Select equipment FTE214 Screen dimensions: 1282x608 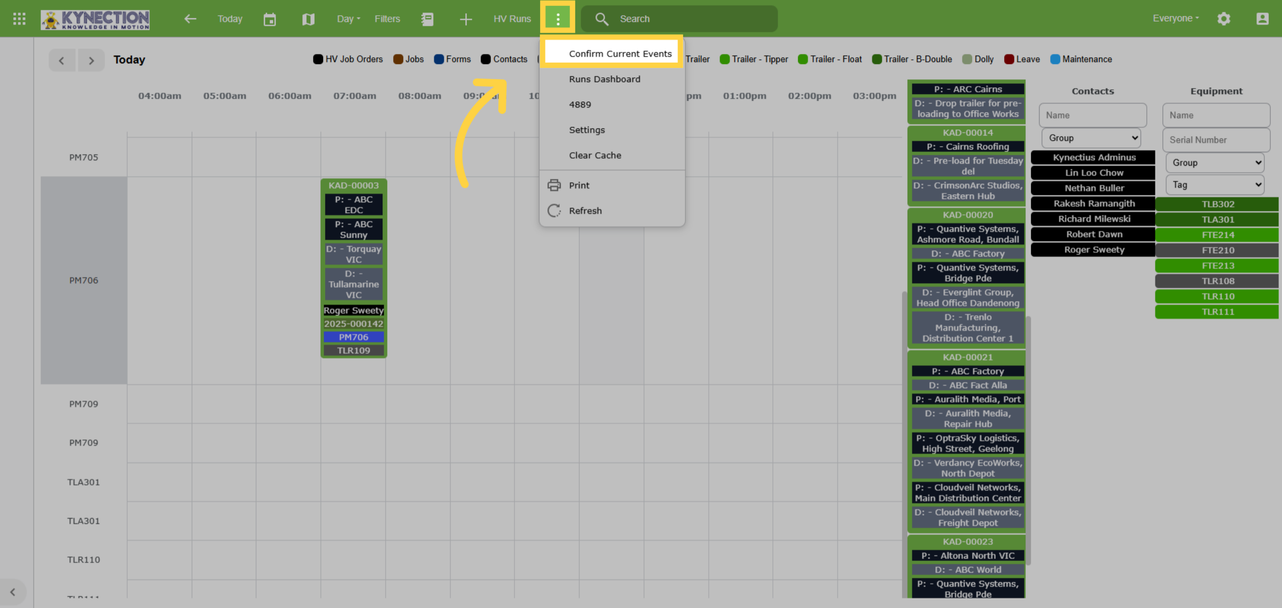click(1217, 235)
